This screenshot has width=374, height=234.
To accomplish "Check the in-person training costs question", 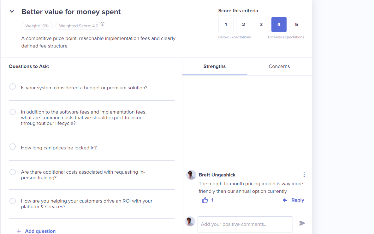I will (x=13, y=172).
